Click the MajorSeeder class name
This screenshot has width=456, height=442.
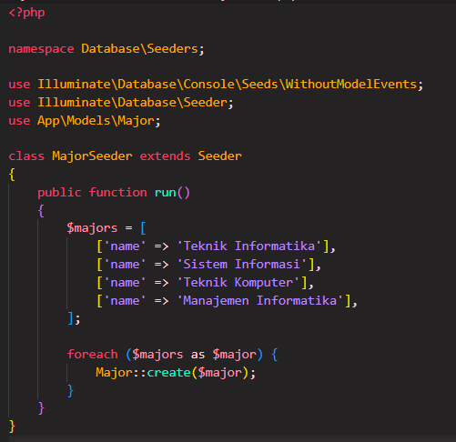pyautogui.click(x=92, y=156)
